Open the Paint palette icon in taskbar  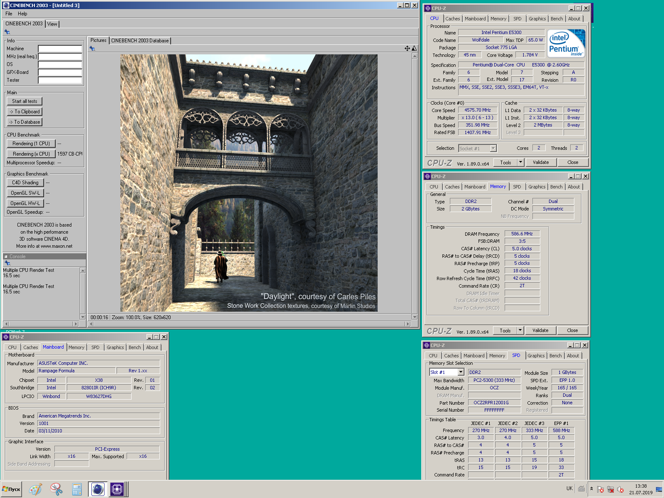pyautogui.click(x=35, y=489)
